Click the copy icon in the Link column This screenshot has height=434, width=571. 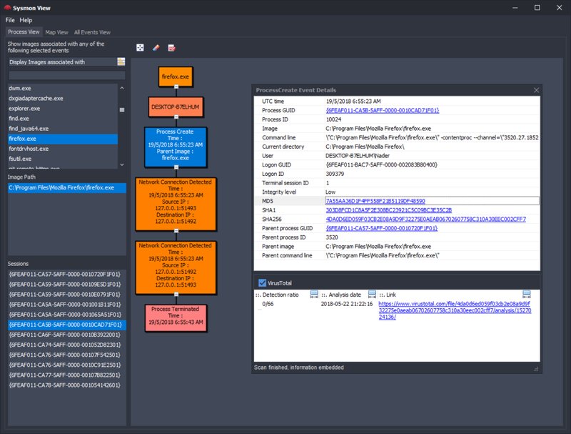click(527, 293)
